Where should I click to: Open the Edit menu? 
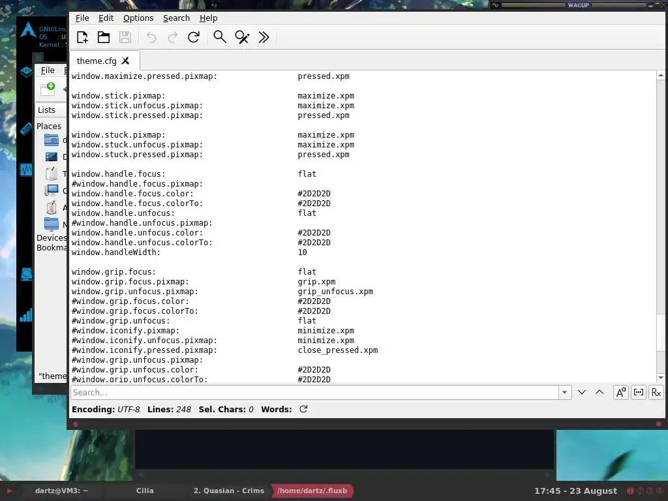[x=106, y=18]
